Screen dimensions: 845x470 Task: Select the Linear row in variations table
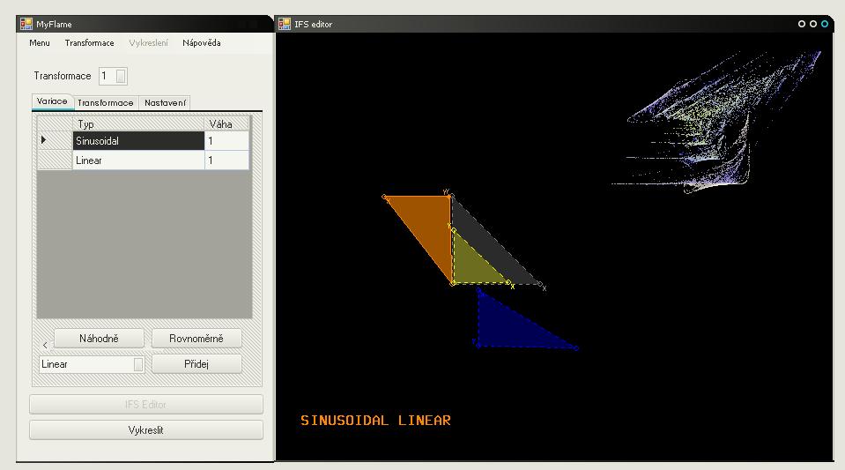[138, 160]
